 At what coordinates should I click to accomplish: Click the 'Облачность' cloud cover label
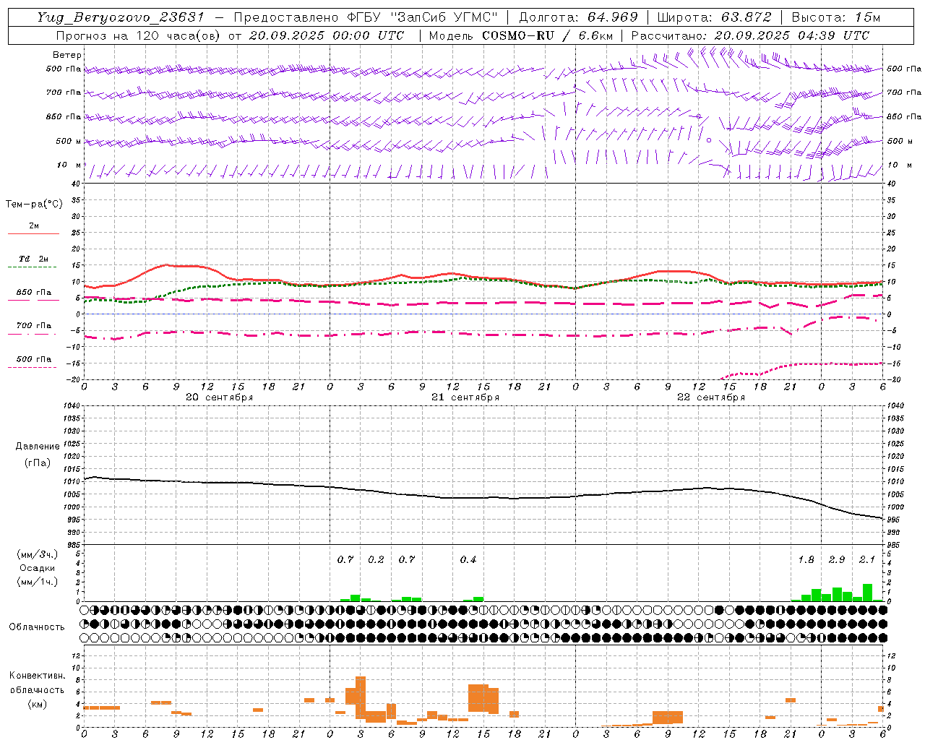[37, 627]
